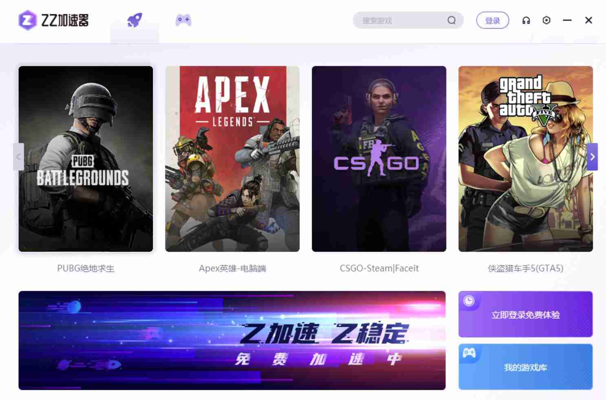This screenshot has height=400, width=606.
Task: Click the 登录 login button
Action: [x=492, y=20]
